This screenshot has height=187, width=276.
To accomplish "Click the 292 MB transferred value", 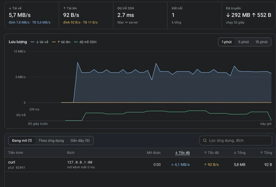I will pyautogui.click(x=238, y=15).
